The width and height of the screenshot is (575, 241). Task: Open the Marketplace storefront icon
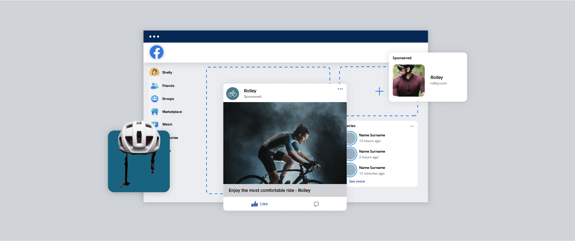(155, 112)
